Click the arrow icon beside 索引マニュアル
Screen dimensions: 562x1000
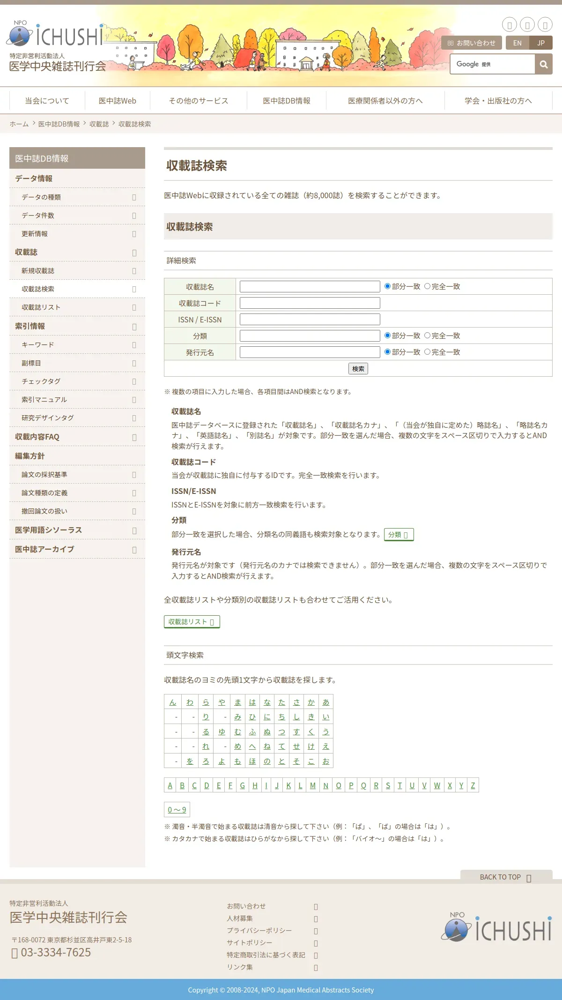(x=134, y=400)
